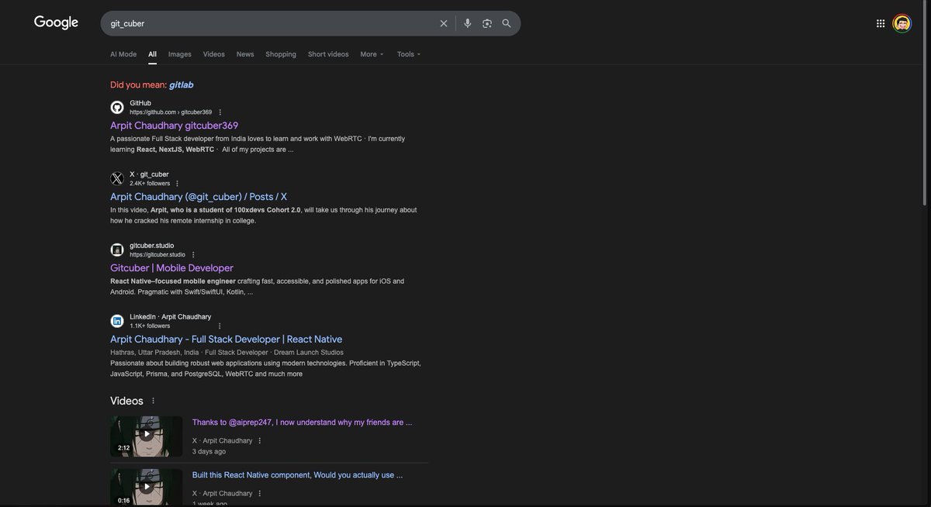Play the 2:12 video thumbnail
931x507 pixels.
(x=147, y=436)
